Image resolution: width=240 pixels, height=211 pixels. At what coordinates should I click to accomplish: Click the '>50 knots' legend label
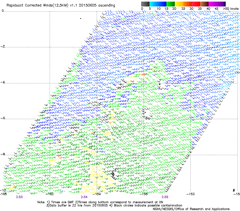[231, 9]
